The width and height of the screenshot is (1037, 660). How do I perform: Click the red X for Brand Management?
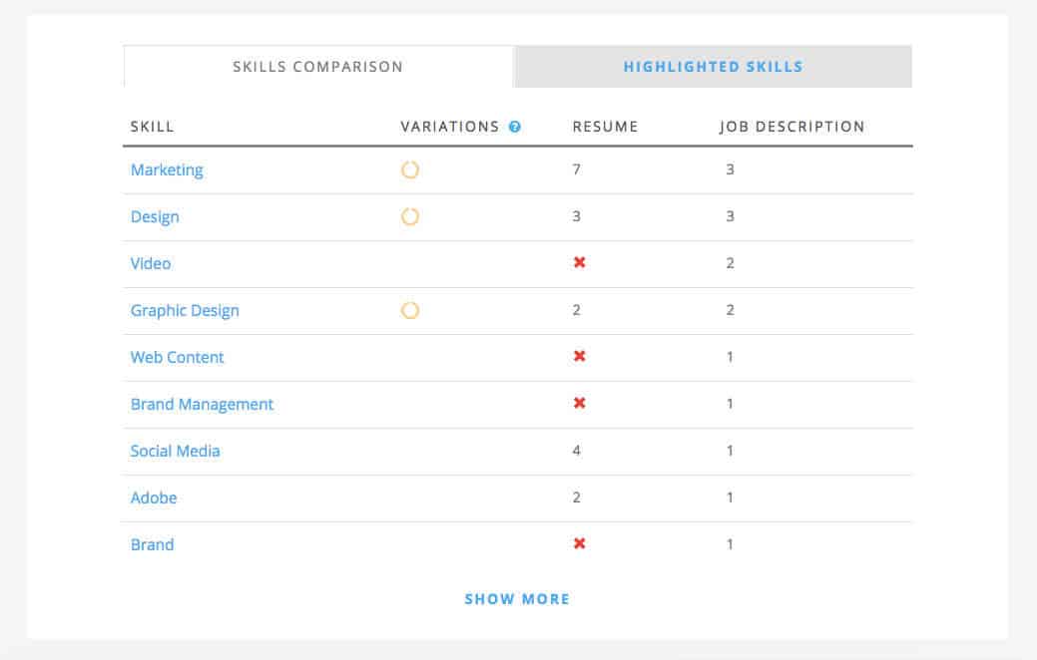click(x=579, y=403)
